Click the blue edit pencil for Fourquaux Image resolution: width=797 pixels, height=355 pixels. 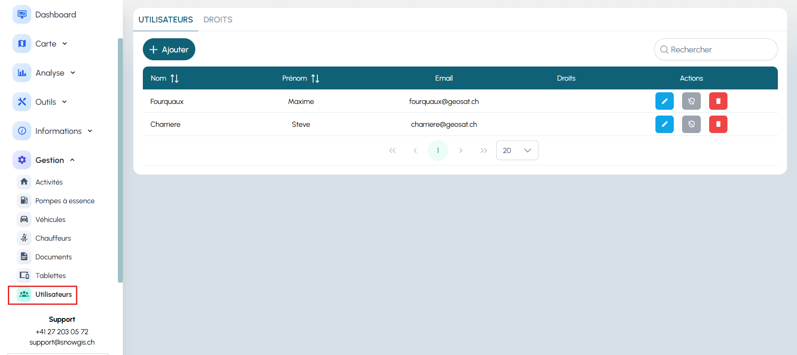(x=664, y=101)
